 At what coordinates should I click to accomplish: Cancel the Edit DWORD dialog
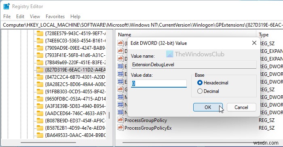pos(241,107)
